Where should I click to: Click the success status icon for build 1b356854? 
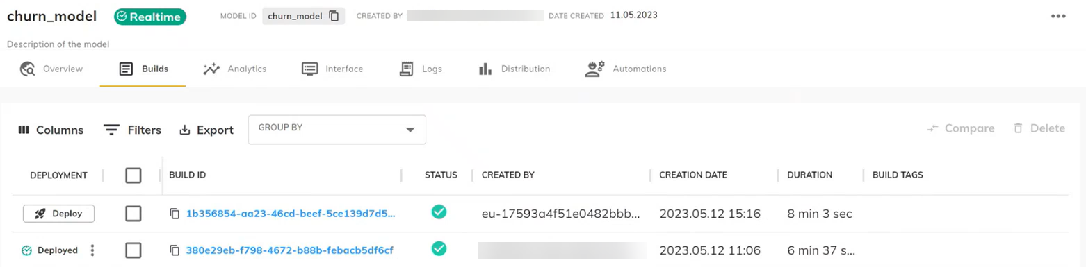(439, 212)
